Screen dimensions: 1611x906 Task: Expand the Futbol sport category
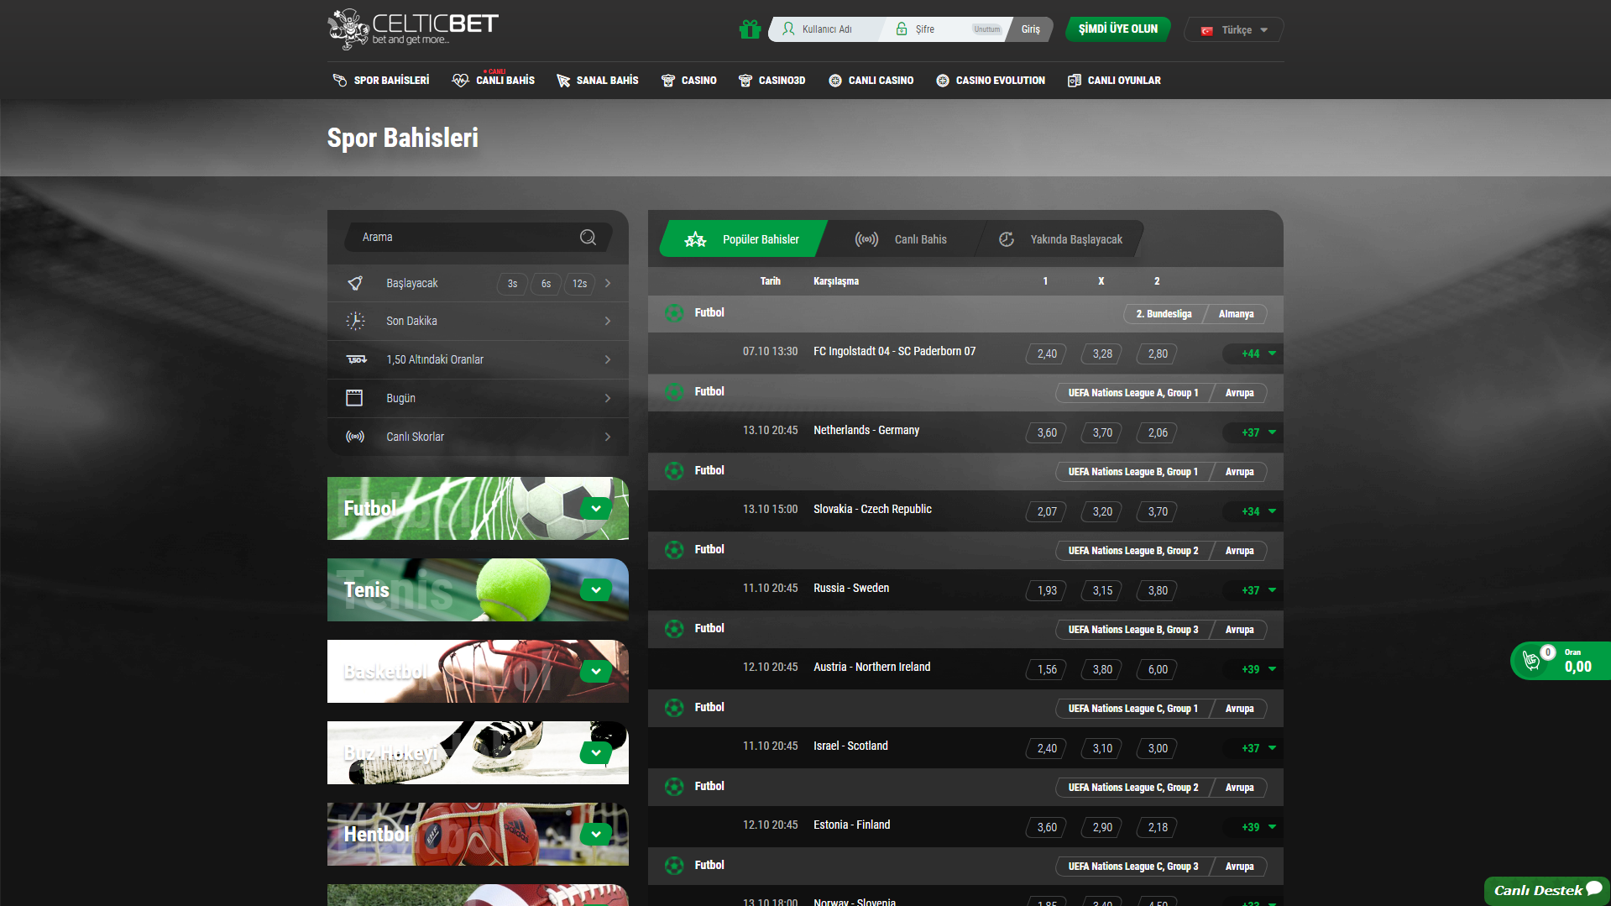tap(595, 509)
